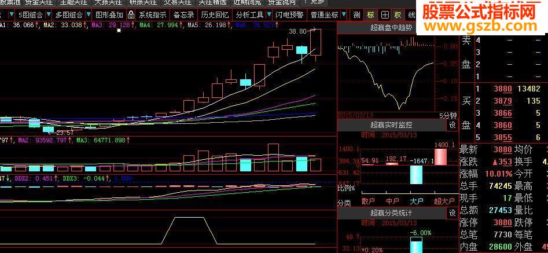Switch to the 交易关注 tab
This screenshot has height=253, width=548.
coord(178,2)
